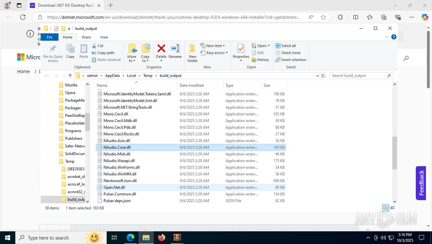Click Copy path in the ribbon
The width and height of the screenshot is (432, 244).
click(x=103, y=53)
